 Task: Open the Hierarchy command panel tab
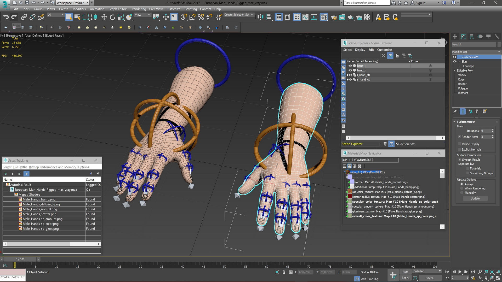point(472,37)
